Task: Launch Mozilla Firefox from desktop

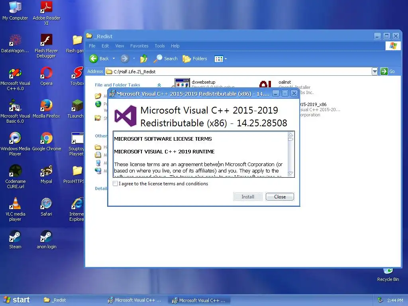Action: [46, 109]
